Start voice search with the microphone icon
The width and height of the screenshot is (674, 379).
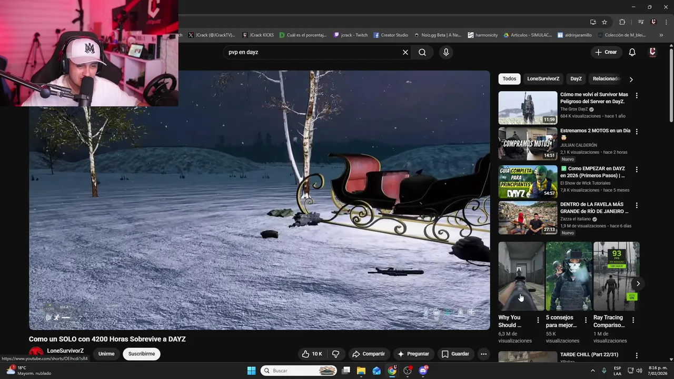(446, 52)
